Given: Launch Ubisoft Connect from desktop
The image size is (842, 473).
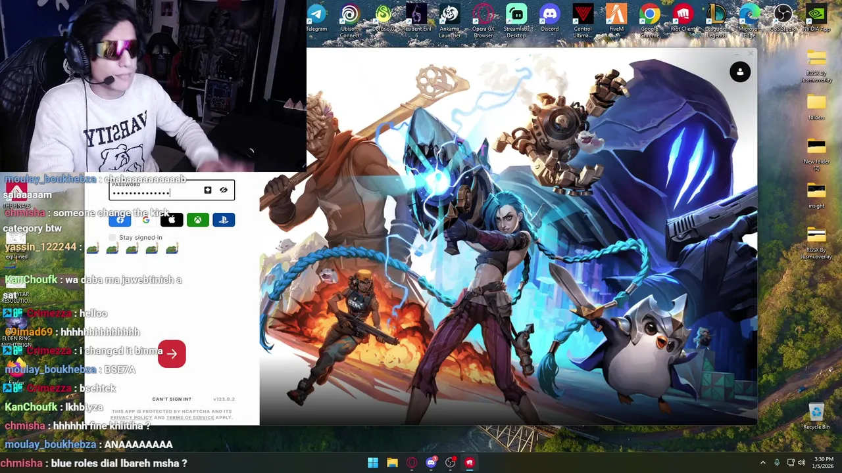Looking at the screenshot, I should (350, 21).
